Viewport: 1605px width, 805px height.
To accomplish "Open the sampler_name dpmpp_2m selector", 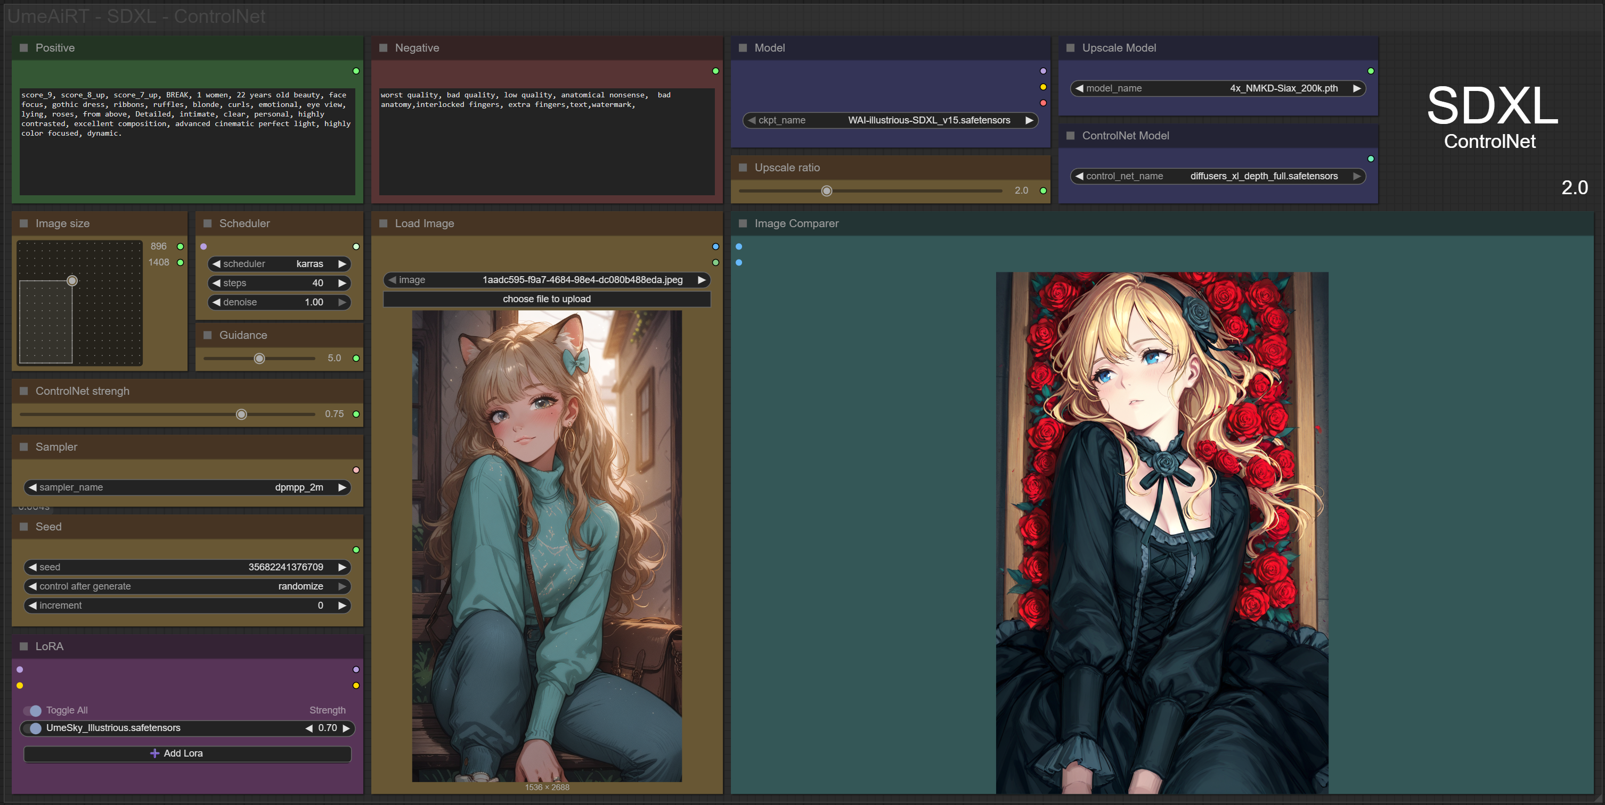I will point(187,487).
